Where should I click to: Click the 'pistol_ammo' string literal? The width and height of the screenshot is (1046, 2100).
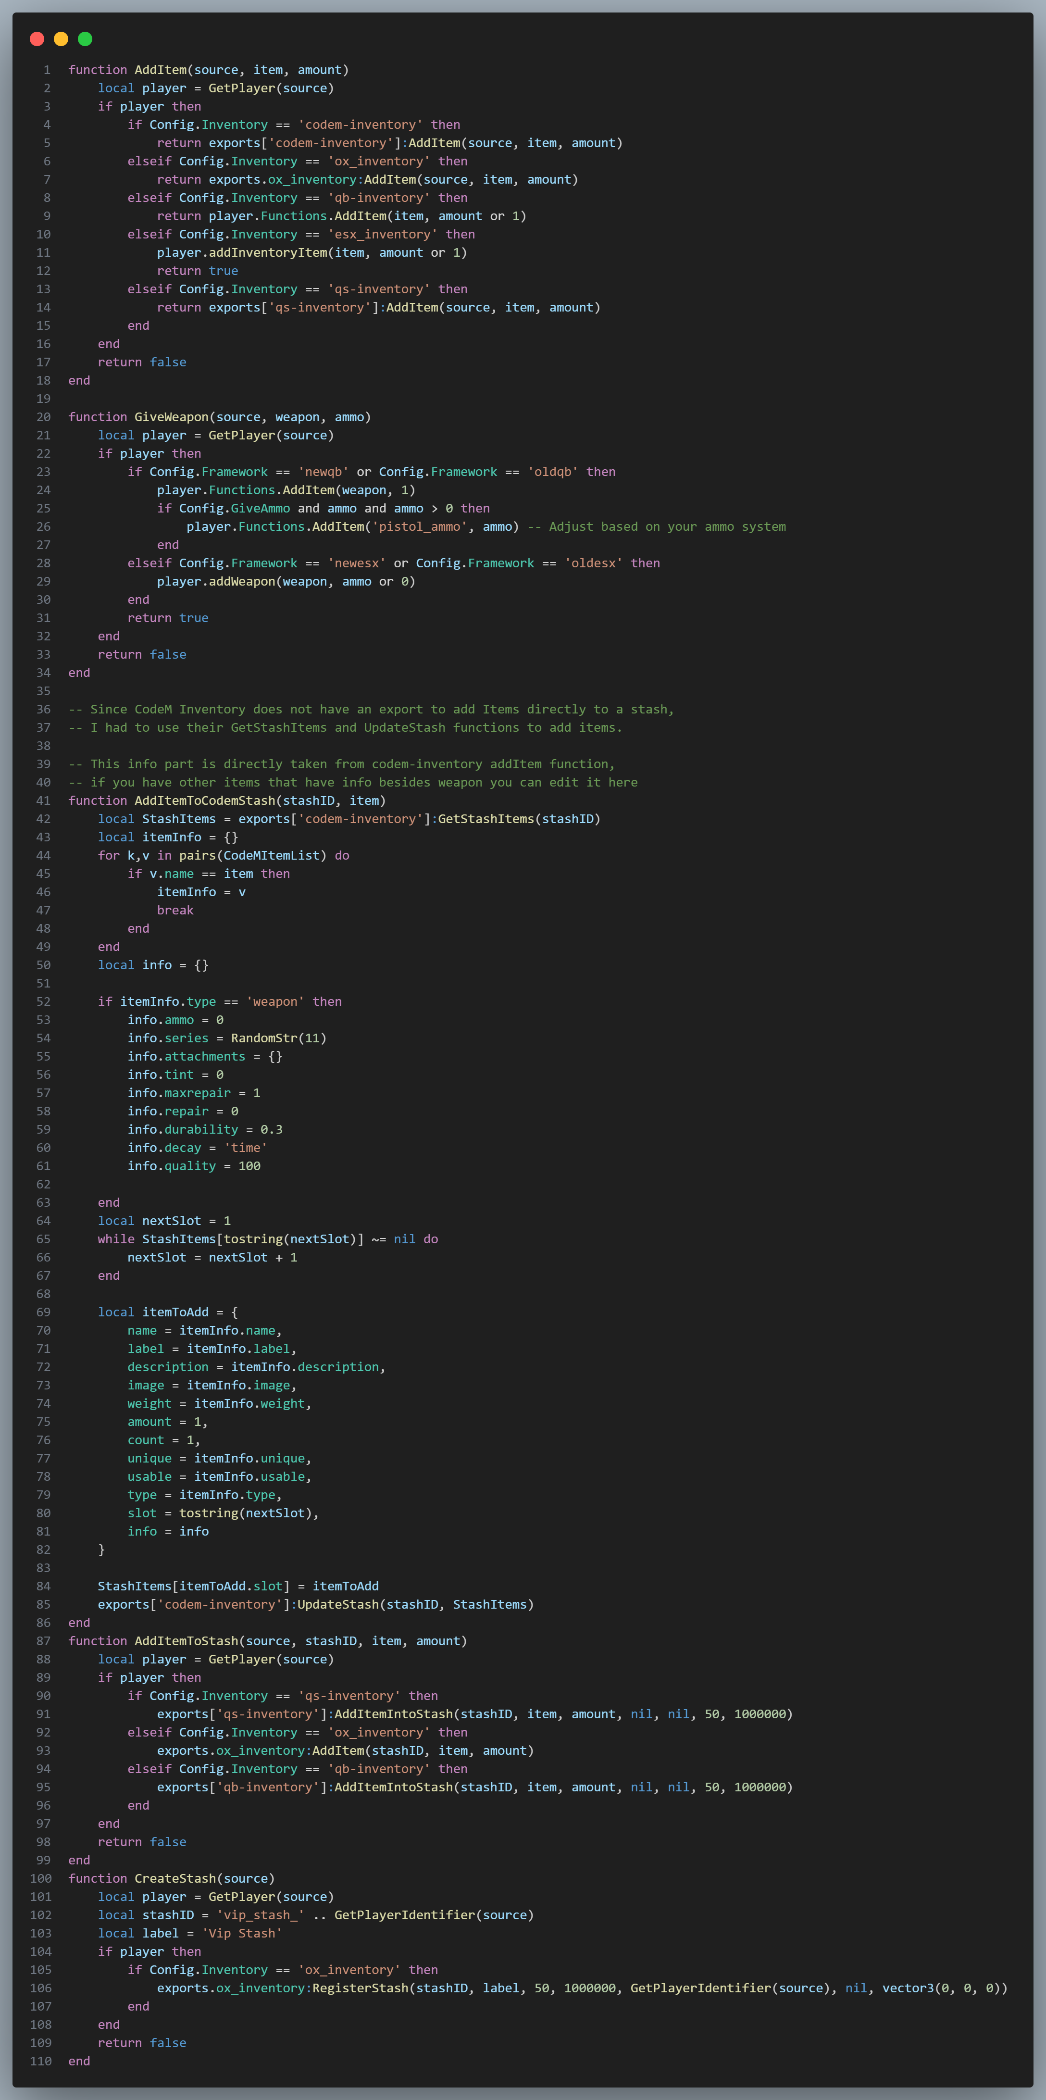[420, 526]
